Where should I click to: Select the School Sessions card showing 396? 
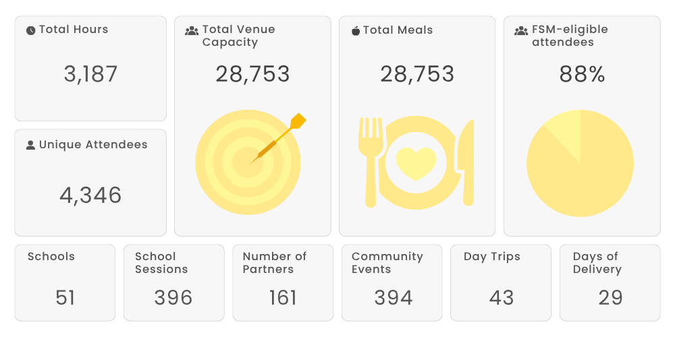pos(173,282)
